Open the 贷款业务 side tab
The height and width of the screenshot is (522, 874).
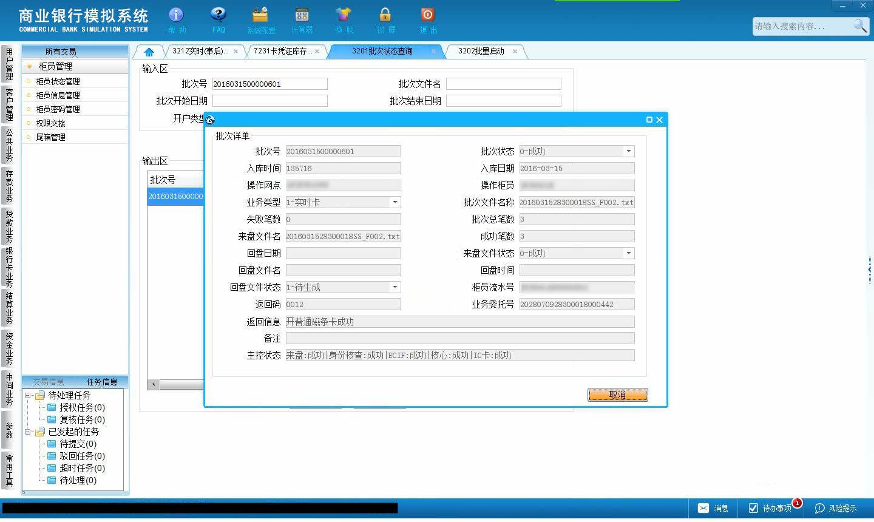[9, 226]
